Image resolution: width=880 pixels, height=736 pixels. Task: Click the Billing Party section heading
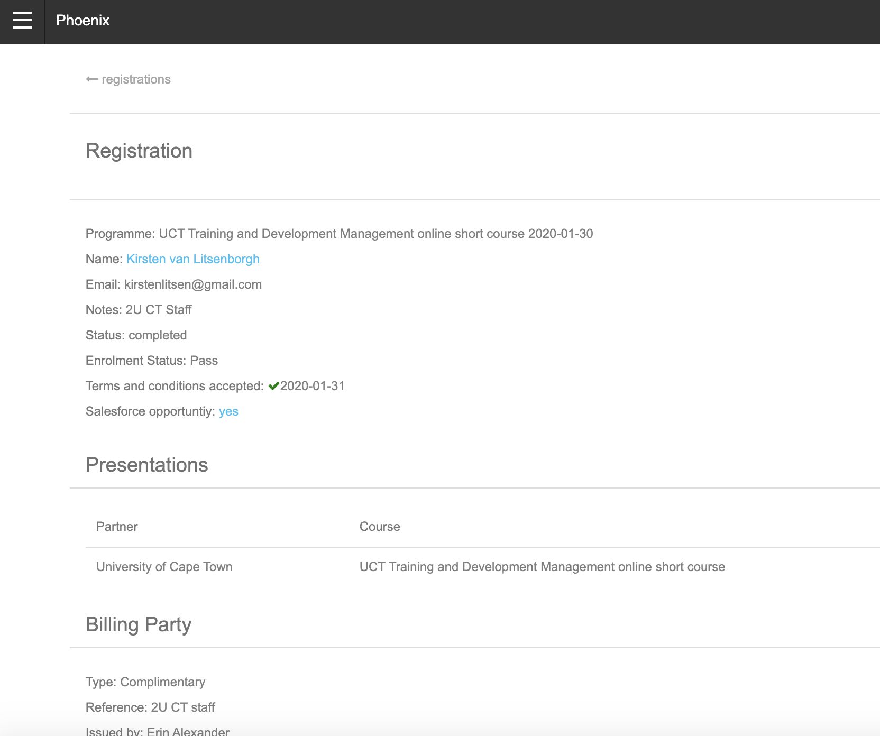[139, 625]
